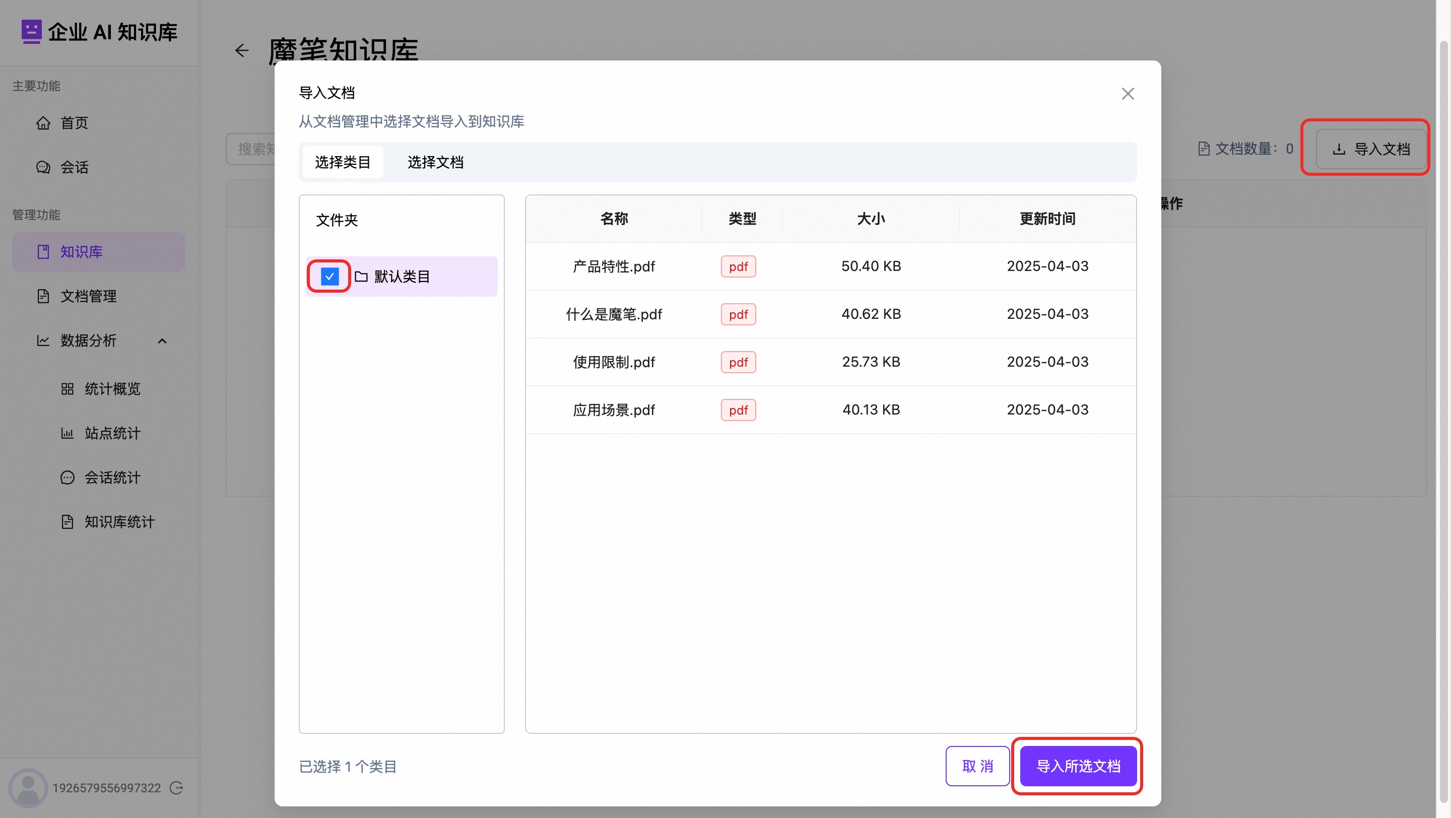This screenshot has height=818, width=1451.
Task: Open the chat bubble icon for 会话
Action: 43,167
